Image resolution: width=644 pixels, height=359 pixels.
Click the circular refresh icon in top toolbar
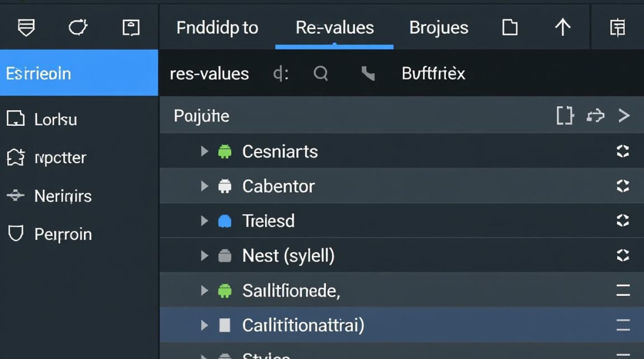(78, 28)
